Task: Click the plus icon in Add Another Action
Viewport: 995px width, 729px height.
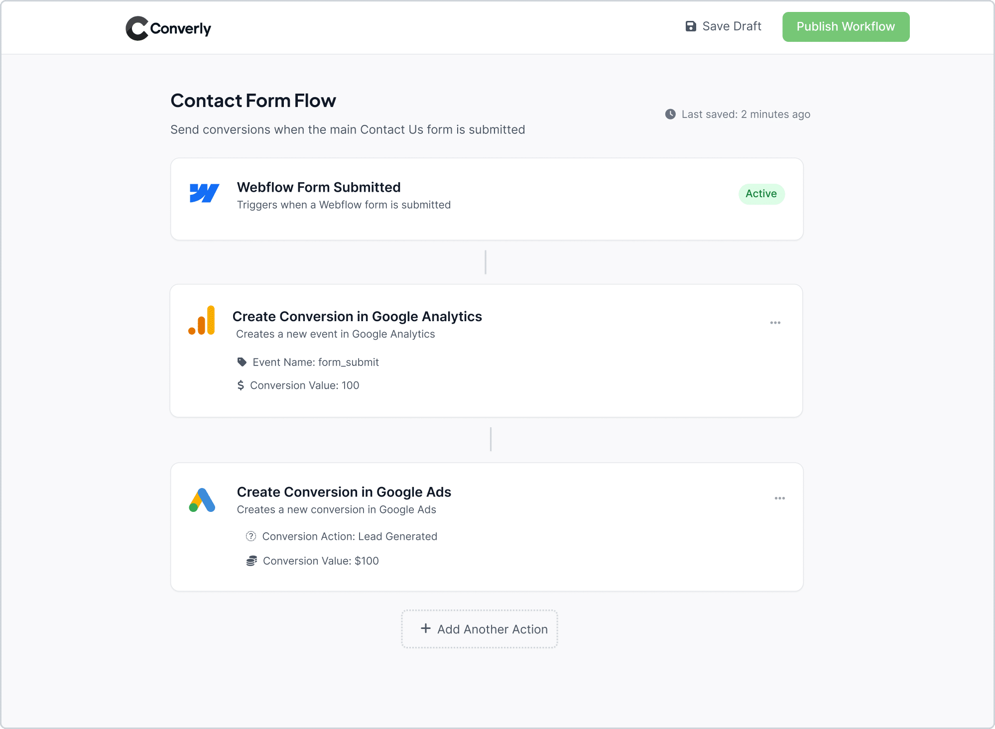Action: coord(426,629)
